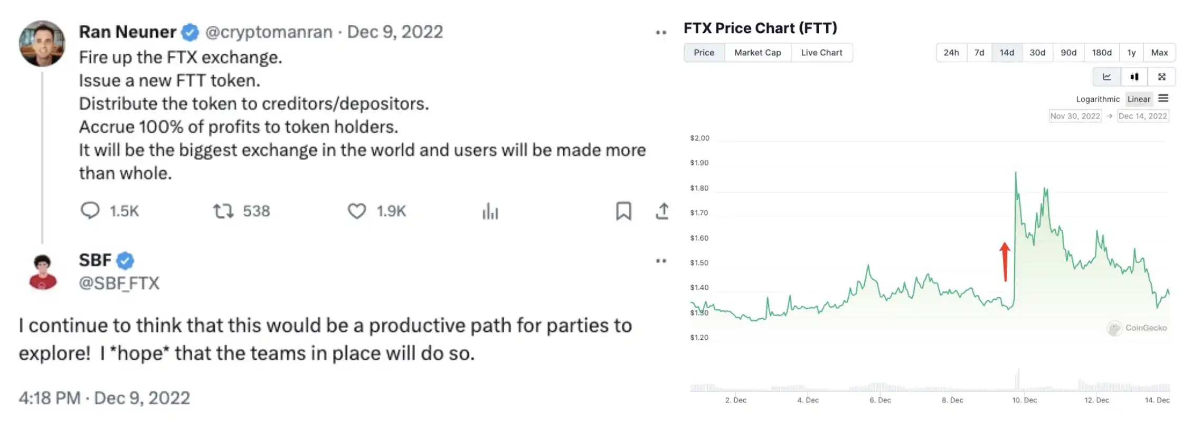Open the chart hamburger export menu
Image resolution: width=1192 pixels, height=432 pixels.
click(x=1163, y=99)
